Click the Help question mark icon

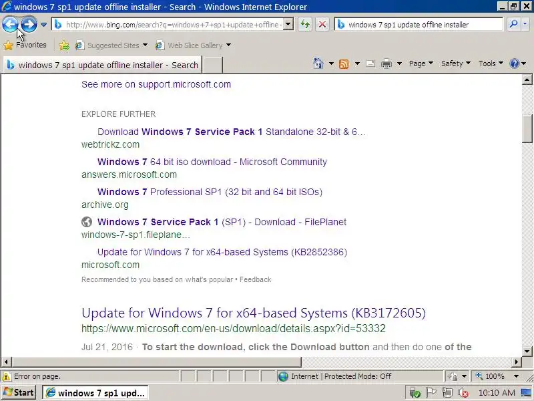[514, 63]
